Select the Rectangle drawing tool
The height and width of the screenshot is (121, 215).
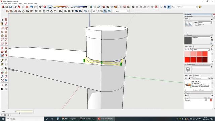pyautogui.click(x=2, y=32)
